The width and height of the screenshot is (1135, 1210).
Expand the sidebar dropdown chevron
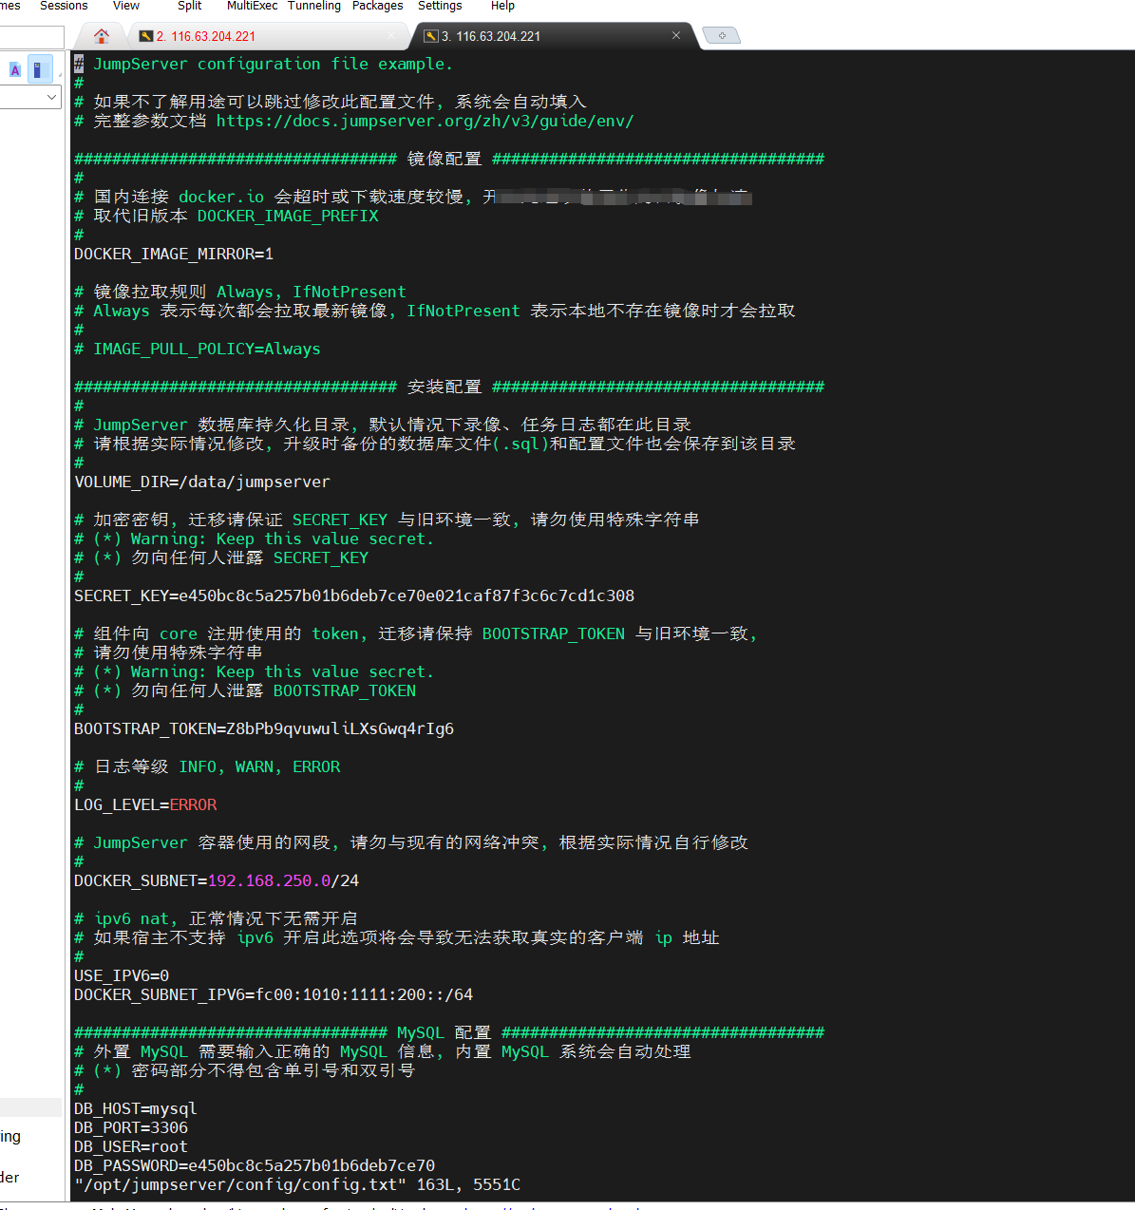pyautogui.click(x=52, y=97)
